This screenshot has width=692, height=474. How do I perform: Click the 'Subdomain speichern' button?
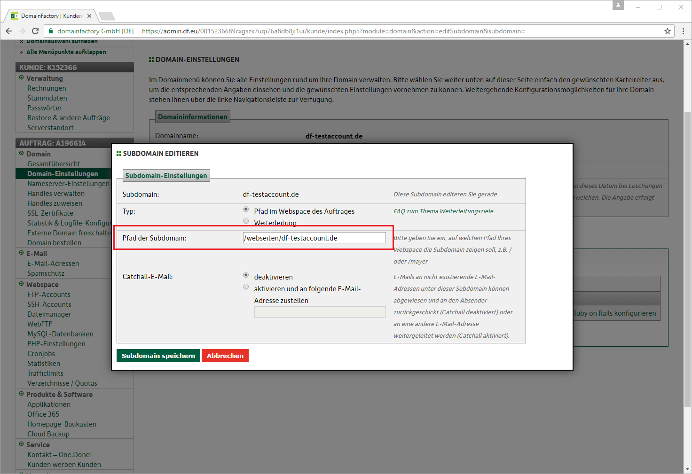(x=158, y=356)
